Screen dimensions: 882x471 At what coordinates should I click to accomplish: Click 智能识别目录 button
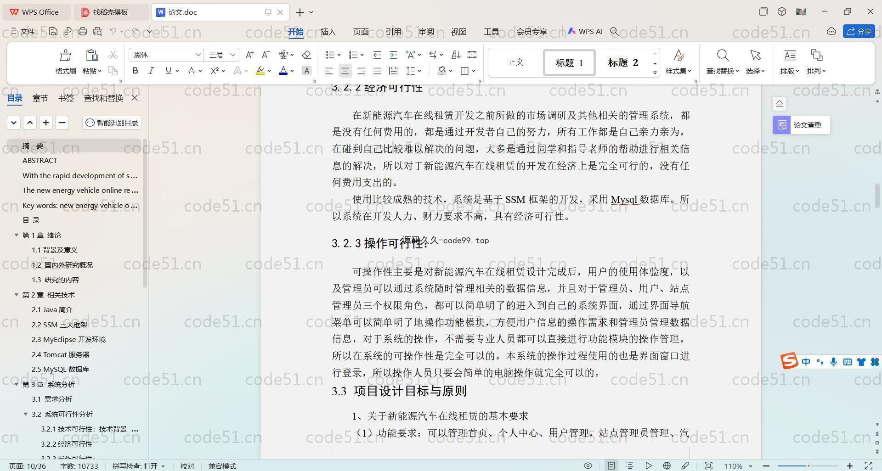[112, 123]
